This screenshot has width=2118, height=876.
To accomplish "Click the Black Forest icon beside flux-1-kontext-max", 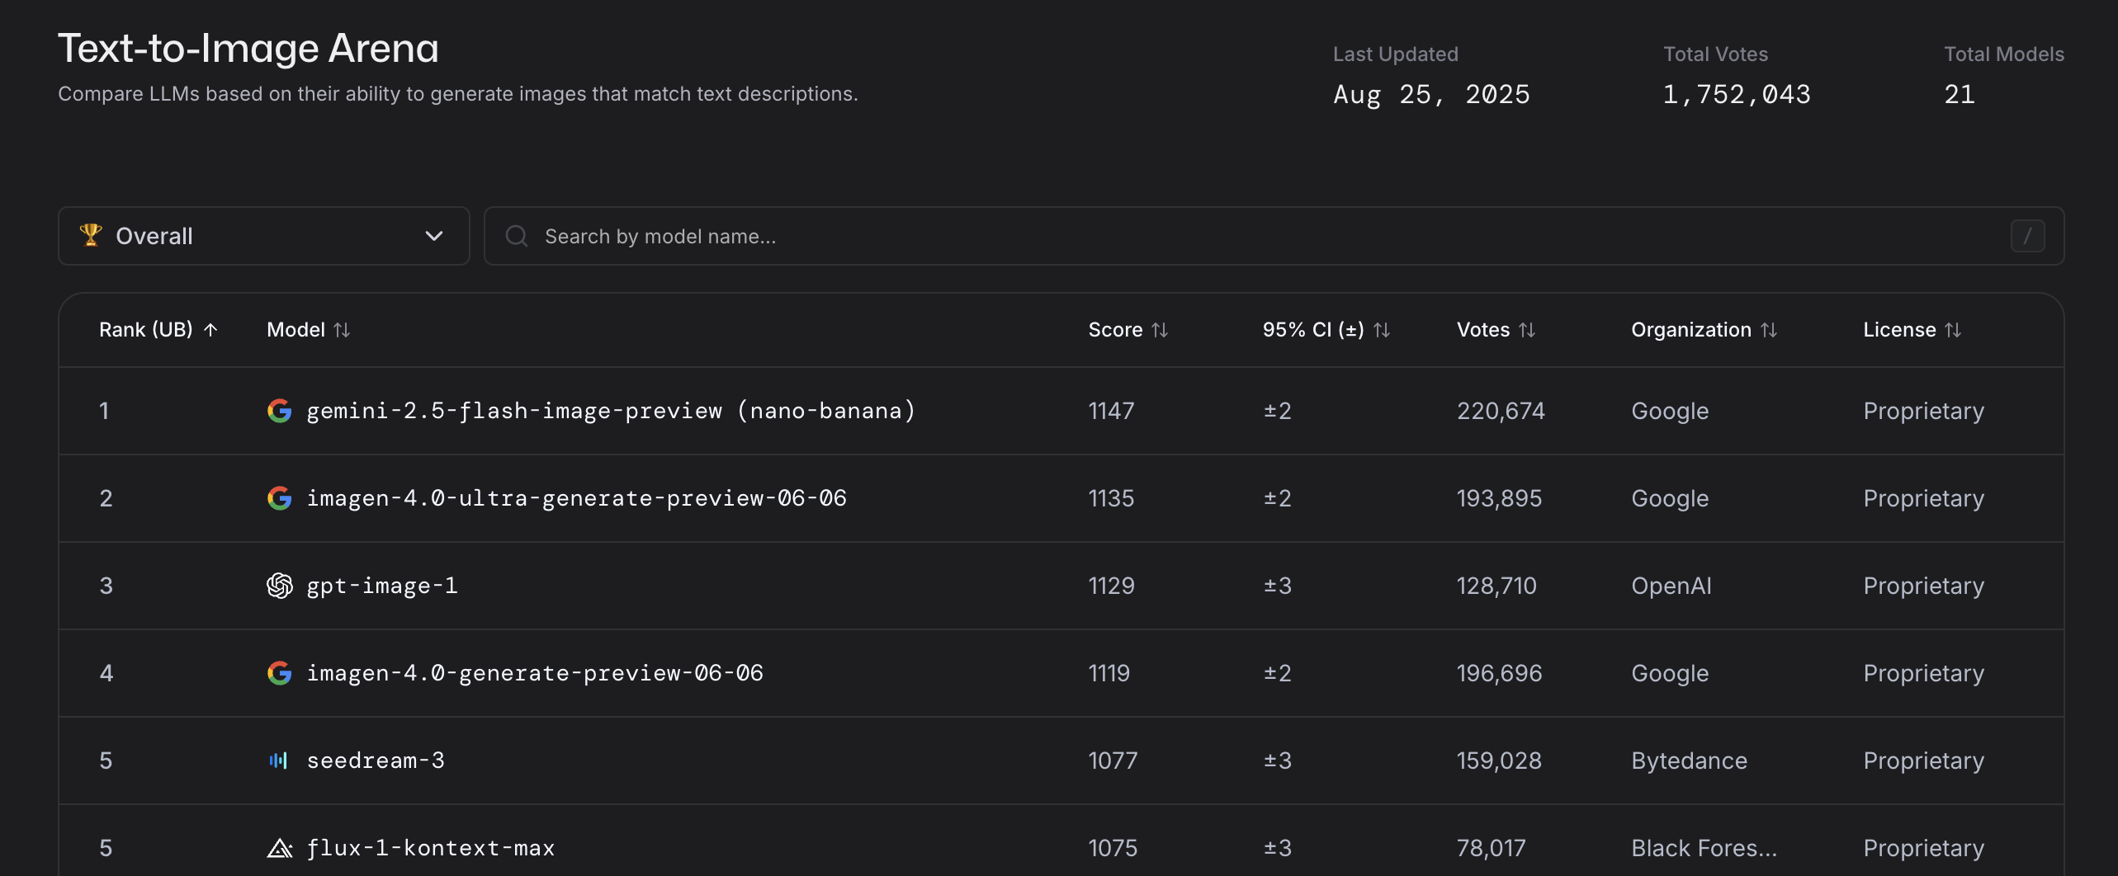I will pos(279,848).
